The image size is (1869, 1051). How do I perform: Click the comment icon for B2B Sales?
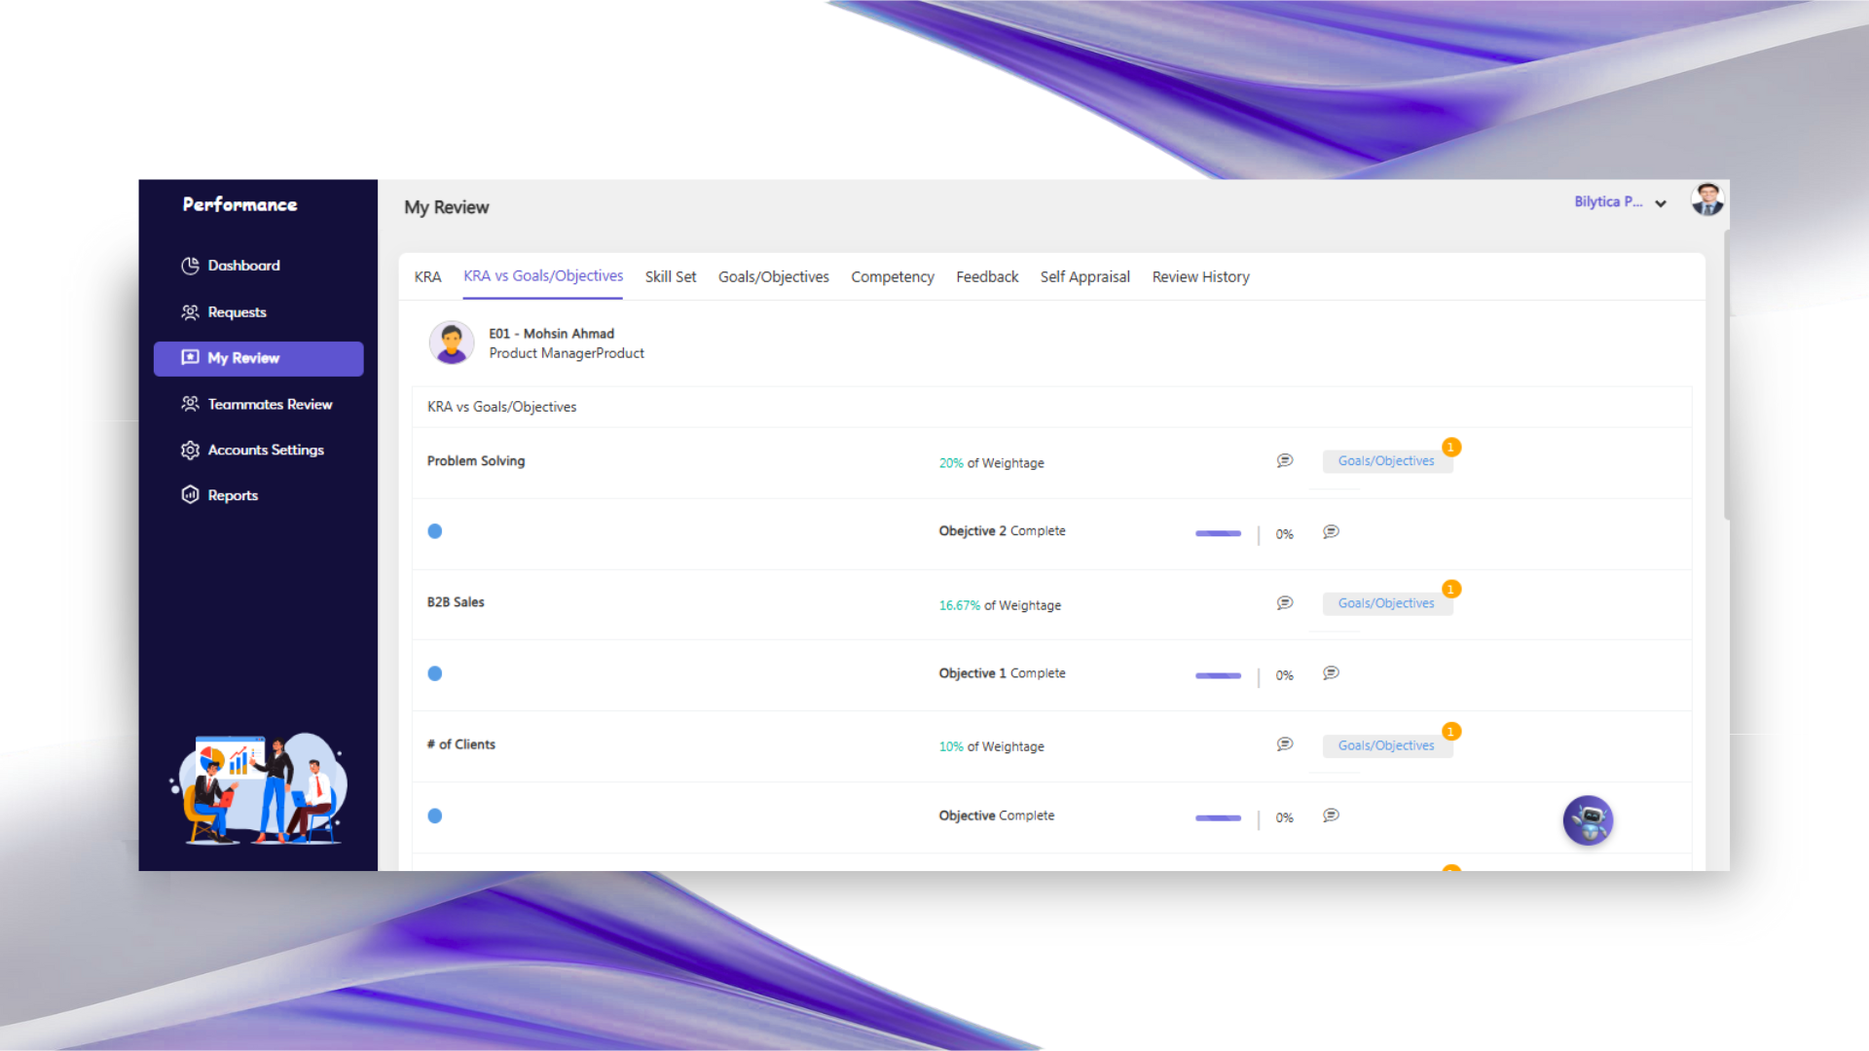(1285, 603)
